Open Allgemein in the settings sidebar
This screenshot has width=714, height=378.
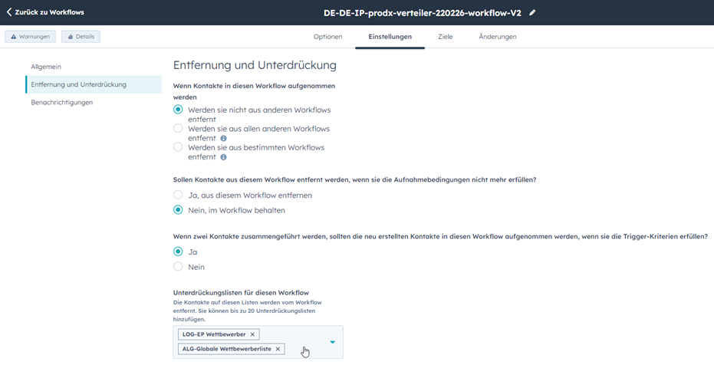click(46, 67)
